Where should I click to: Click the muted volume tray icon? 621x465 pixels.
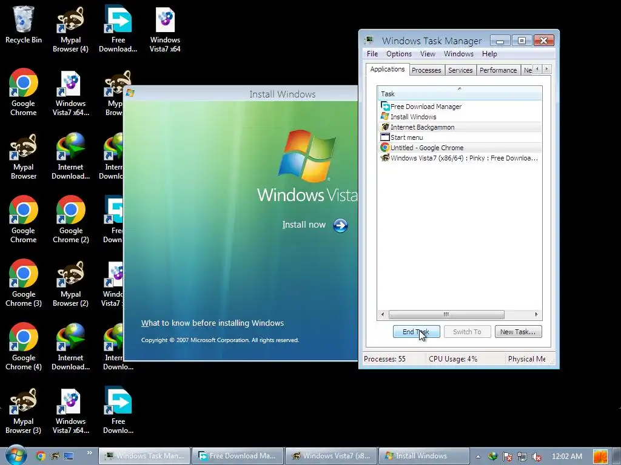coord(537,457)
